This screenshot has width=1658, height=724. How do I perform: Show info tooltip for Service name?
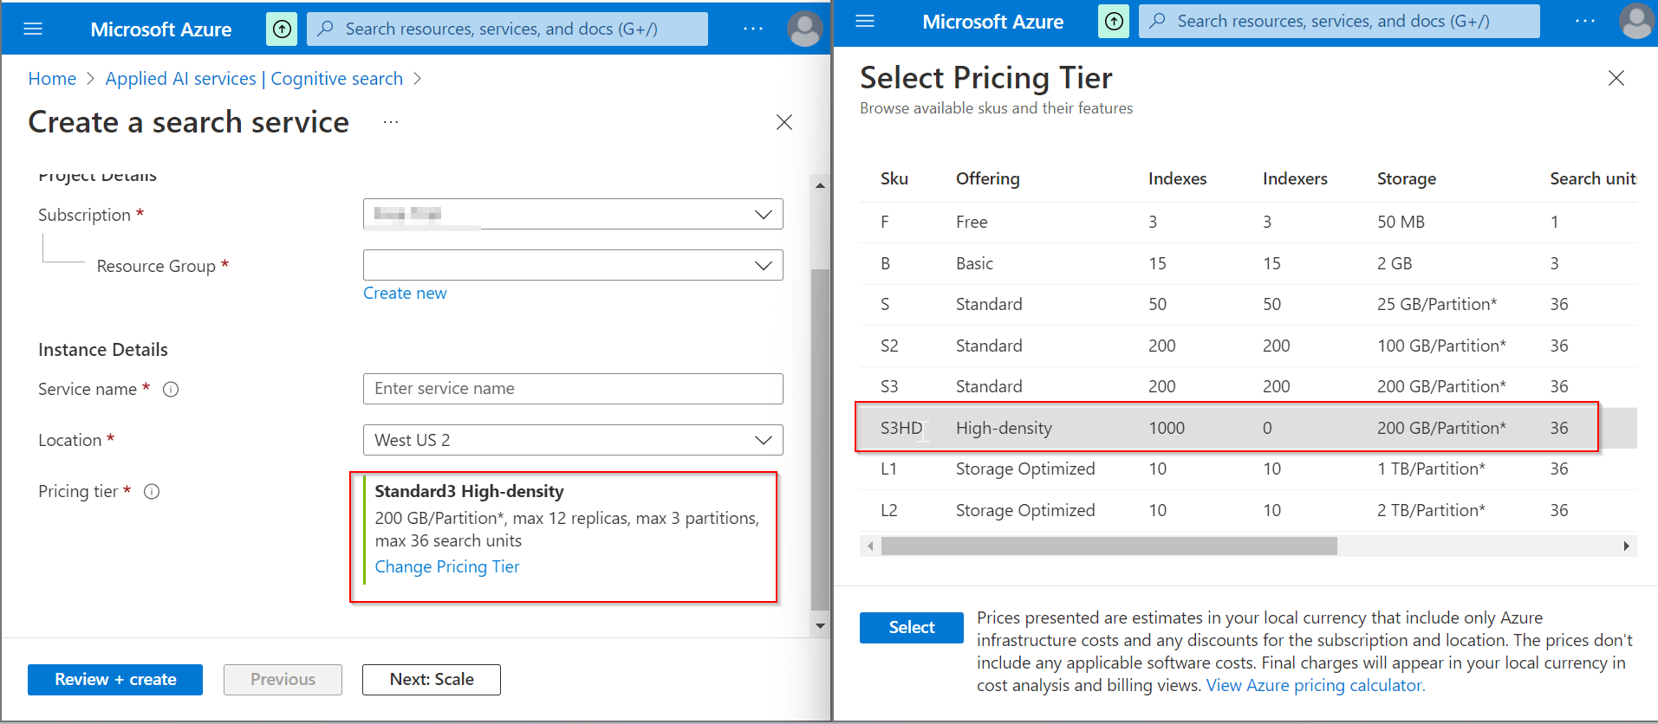click(171, 389)
